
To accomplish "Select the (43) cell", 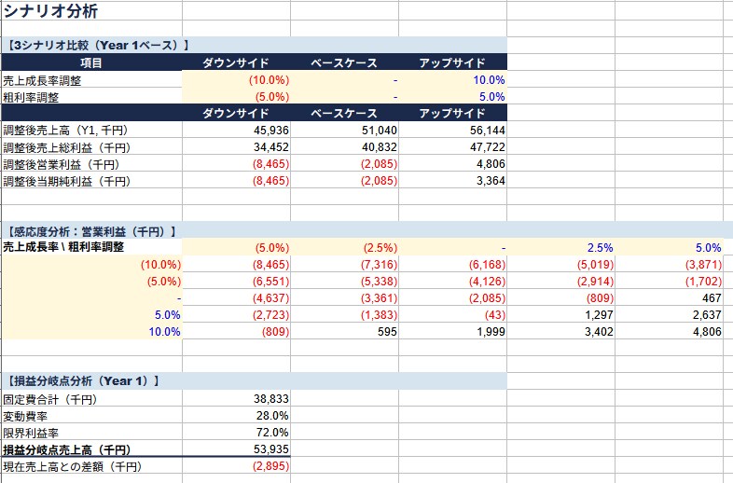I will tap(453, 314).
